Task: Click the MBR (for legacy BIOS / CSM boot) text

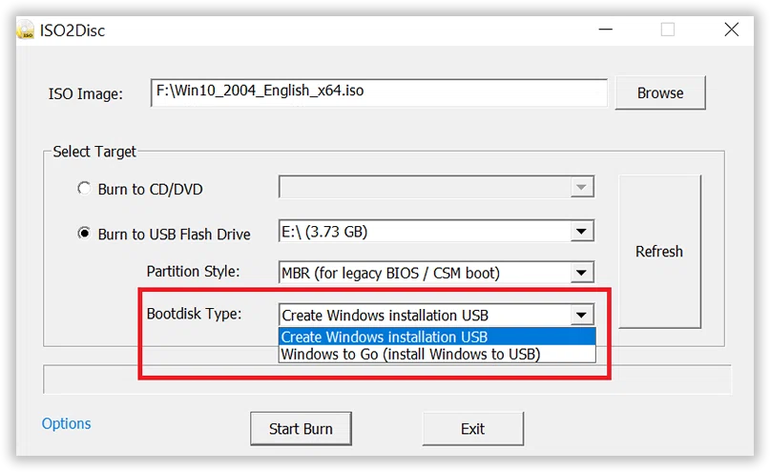Action: tap(390, 273)
